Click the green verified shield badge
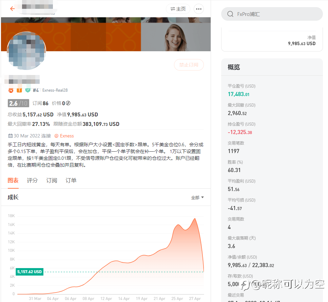 27,90
